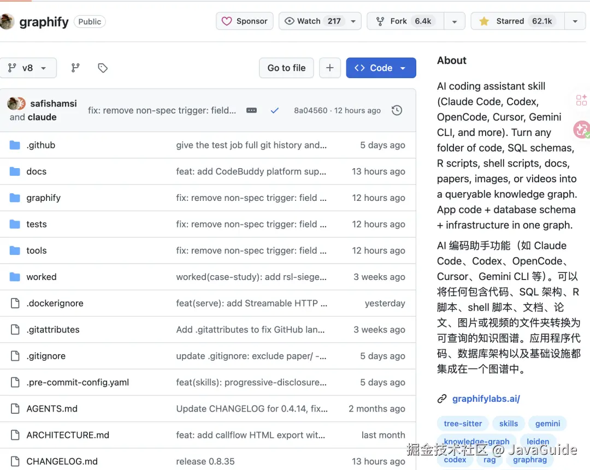Expand the Fork options dropdown arrow

[x=455, y=21]
